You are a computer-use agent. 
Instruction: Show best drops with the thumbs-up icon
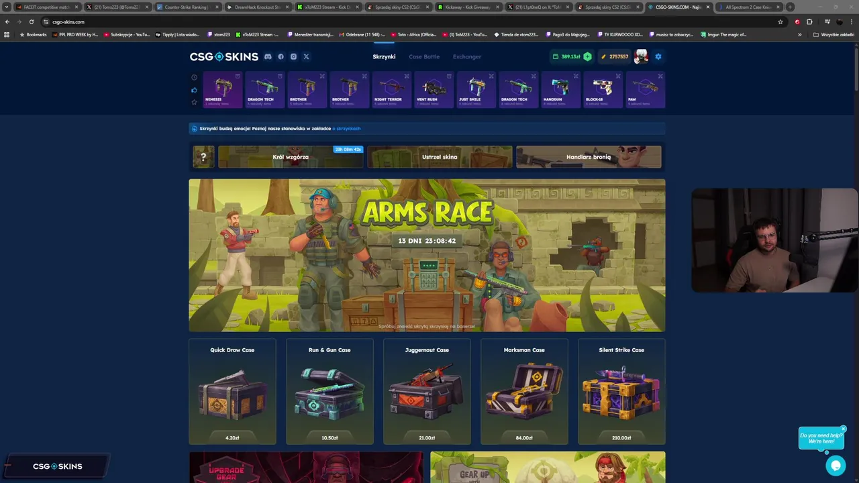pyautogui.click(x=195, y=90)
